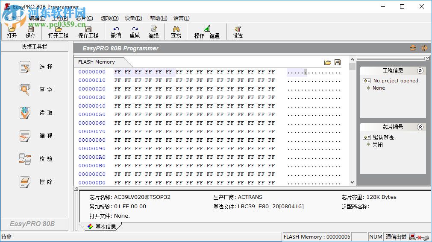Click the No project opened item icon
The height and width of the screenshot is (242, 432).
tap(367, 81)
